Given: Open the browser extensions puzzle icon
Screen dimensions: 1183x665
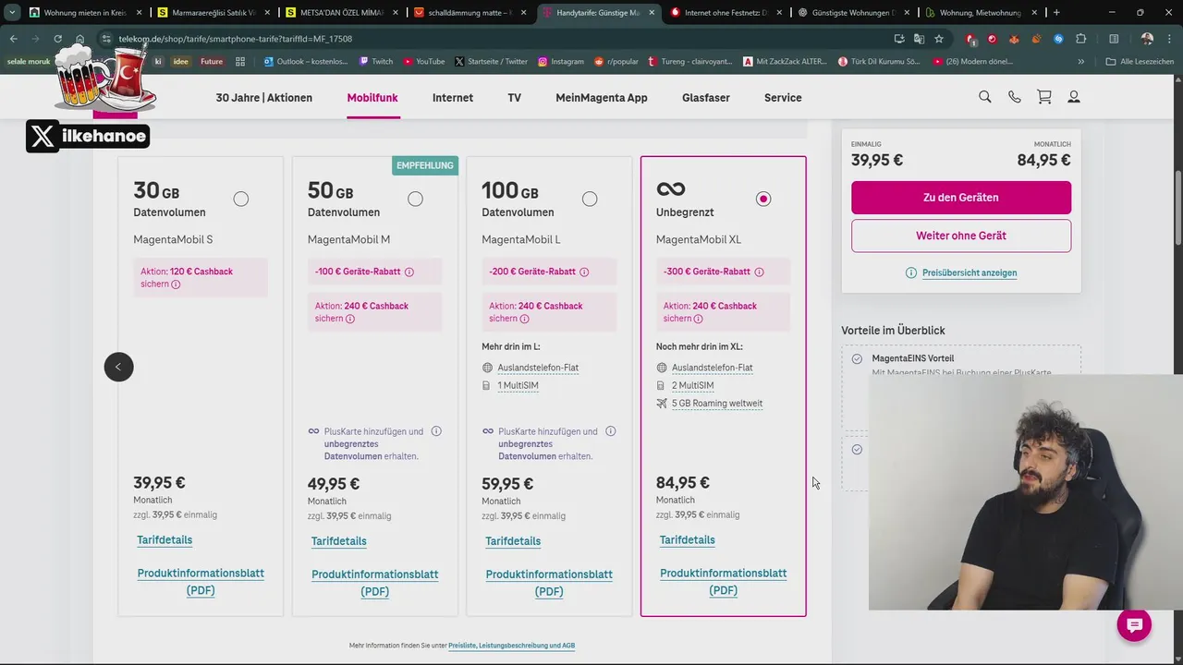Looking at the screenshot, I should (x=1080, y=39).
